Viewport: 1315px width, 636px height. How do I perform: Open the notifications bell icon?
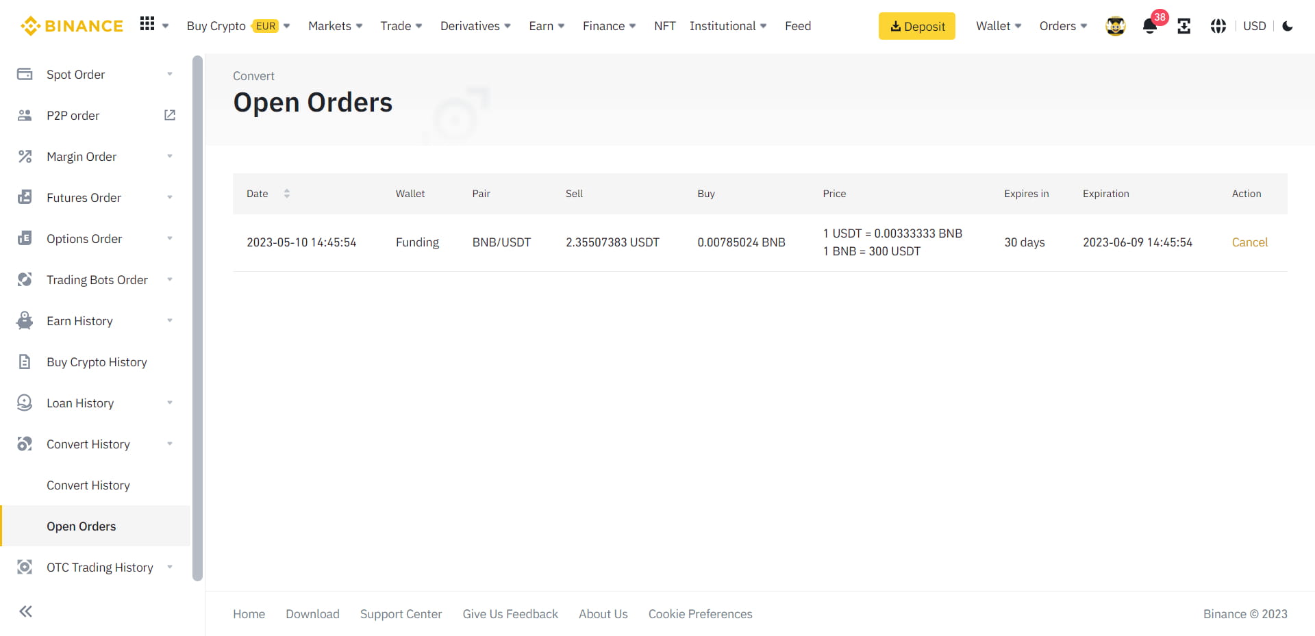pyautogui.click(x=1150, y=26)
